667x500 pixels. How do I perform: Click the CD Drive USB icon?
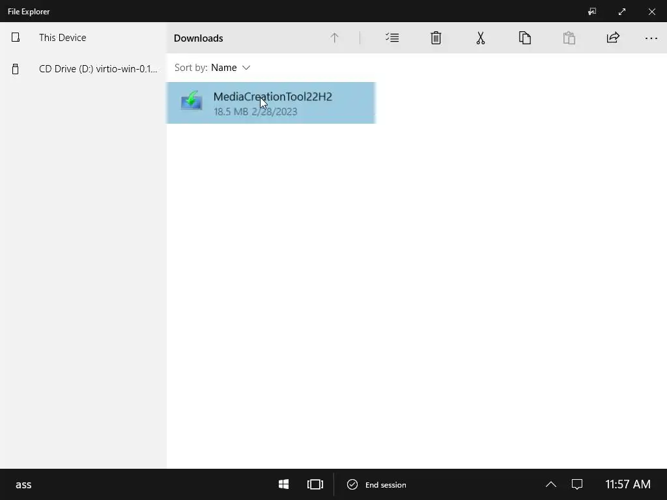[x=16, y=69]
